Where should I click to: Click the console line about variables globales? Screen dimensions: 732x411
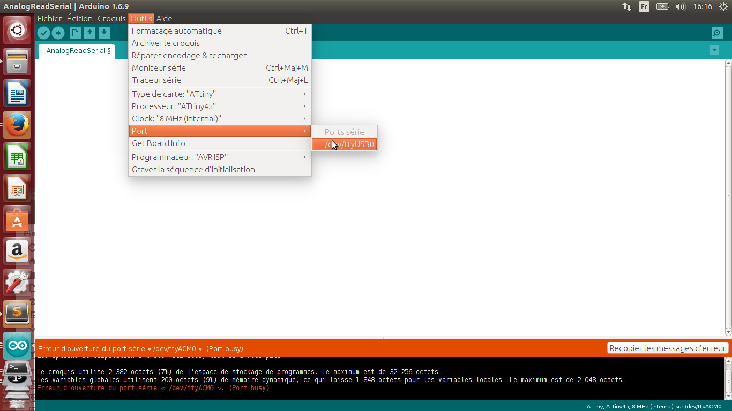tap(331, 379)
